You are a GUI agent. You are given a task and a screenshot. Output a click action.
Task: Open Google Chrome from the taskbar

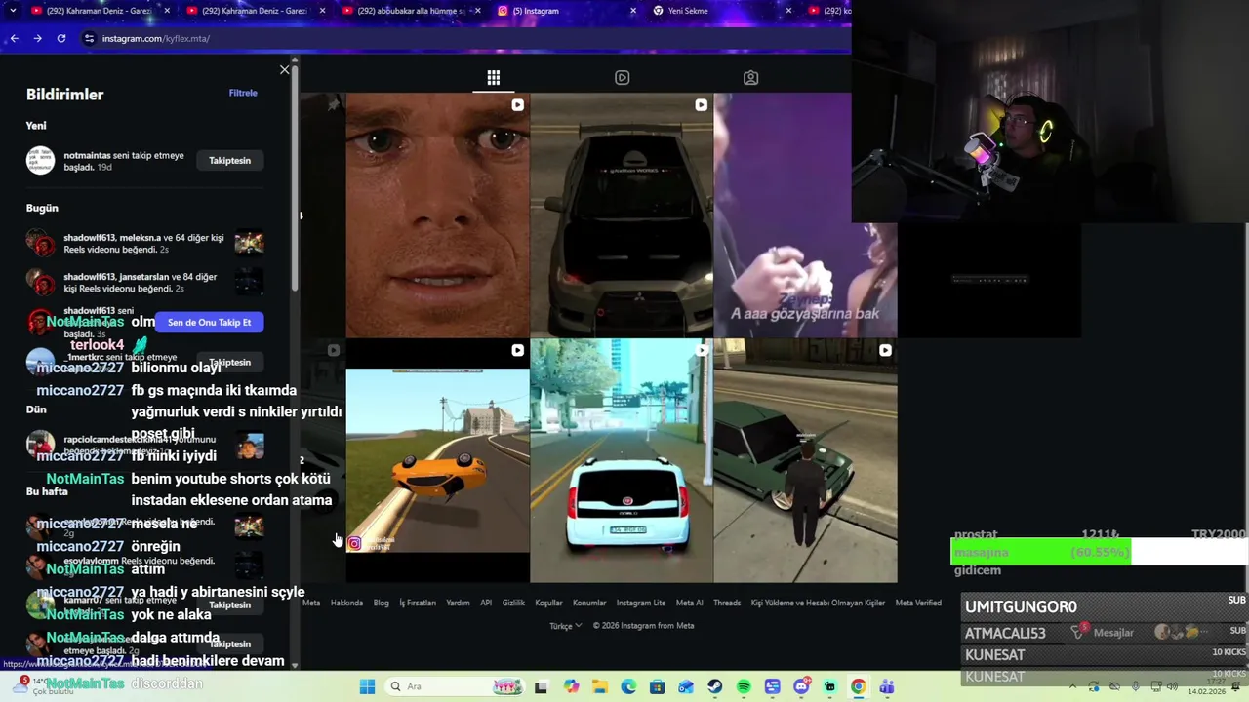858,686
